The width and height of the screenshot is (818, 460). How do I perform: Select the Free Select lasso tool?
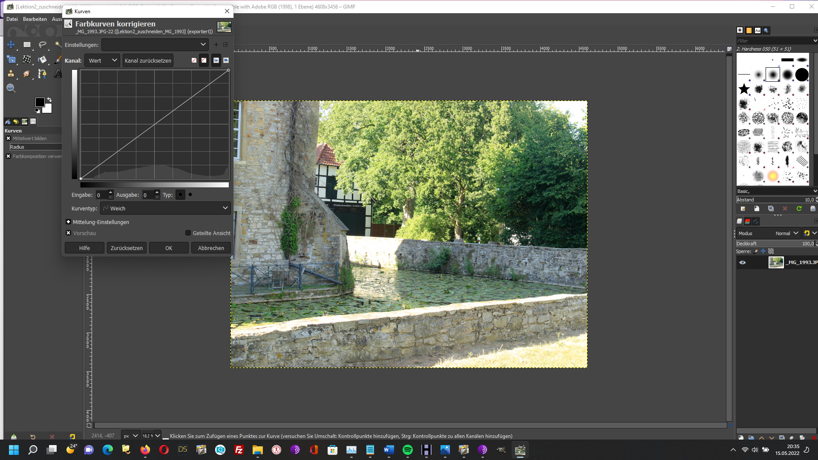coord(42,45)
